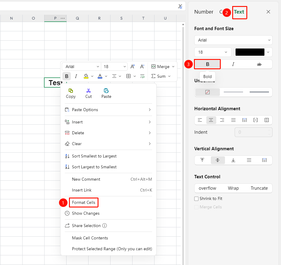
Task: Click the fill color bucket icon
Action: tap(86, 76)
